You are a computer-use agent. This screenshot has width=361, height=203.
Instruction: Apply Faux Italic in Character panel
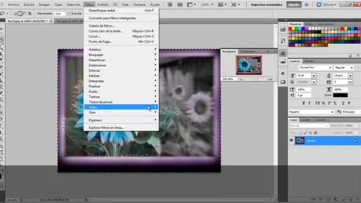pyautogui.click(x=309, y=103)
